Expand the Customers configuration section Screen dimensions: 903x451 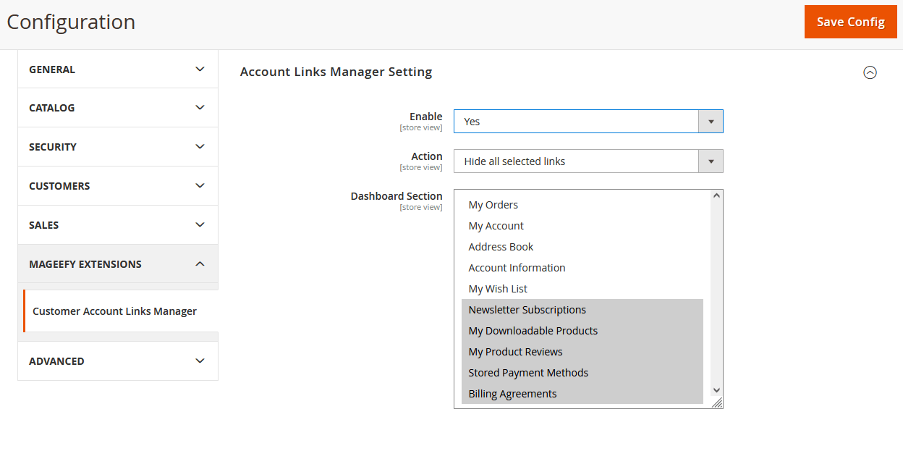118,186
